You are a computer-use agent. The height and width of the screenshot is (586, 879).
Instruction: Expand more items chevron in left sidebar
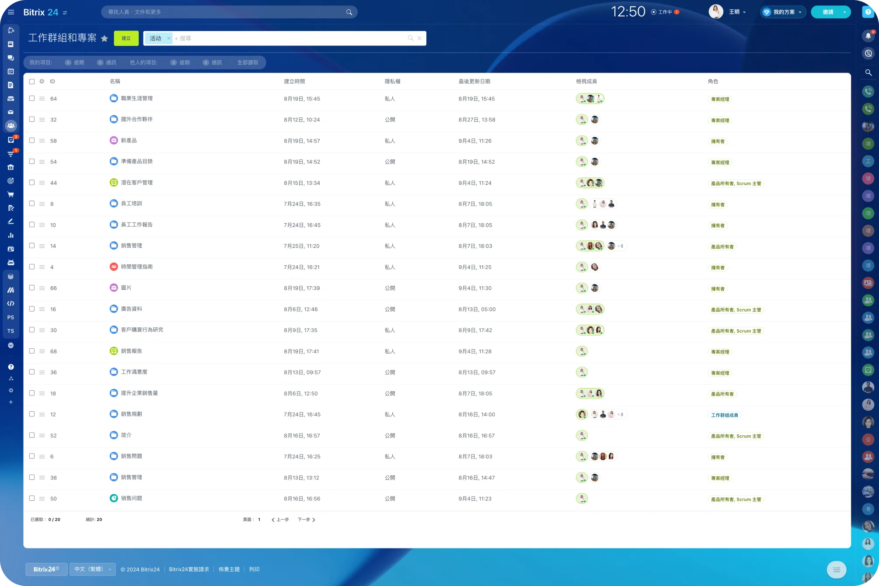[11, 345]
